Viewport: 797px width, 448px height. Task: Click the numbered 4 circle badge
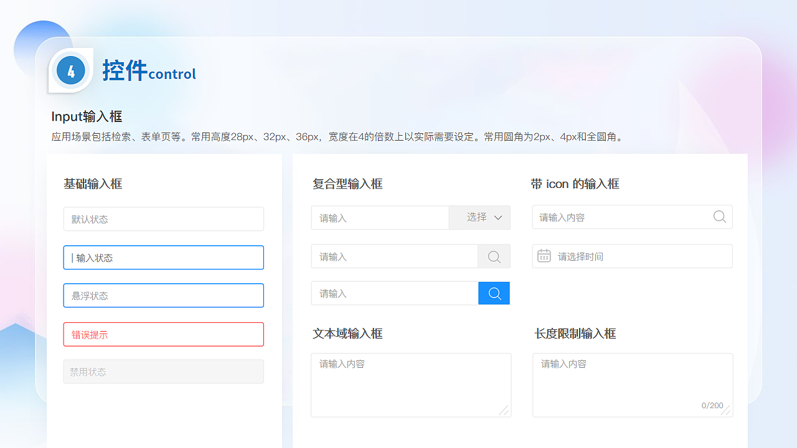pos(71,71)
